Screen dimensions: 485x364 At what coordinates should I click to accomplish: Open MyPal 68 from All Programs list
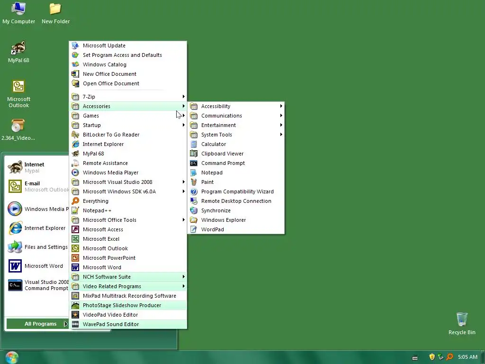tap(128, 154)
